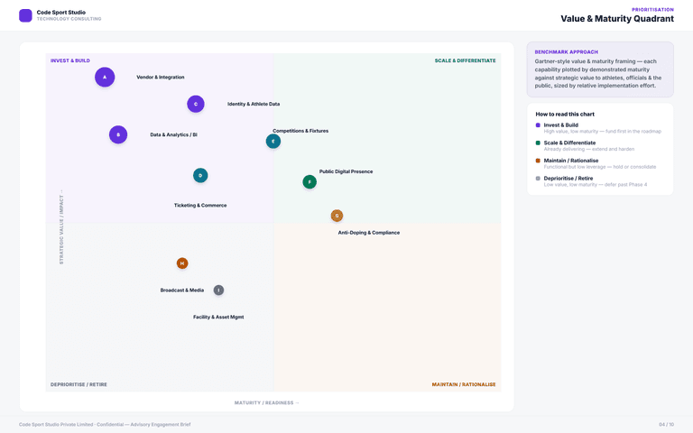Click the orange Maintain / Rationalise legend swatch
The width and height of the screenshot is (693, 433).
point(538,161)
